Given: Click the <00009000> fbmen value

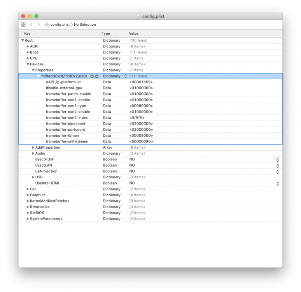Looking at the screenshot, I should point(141,136).
